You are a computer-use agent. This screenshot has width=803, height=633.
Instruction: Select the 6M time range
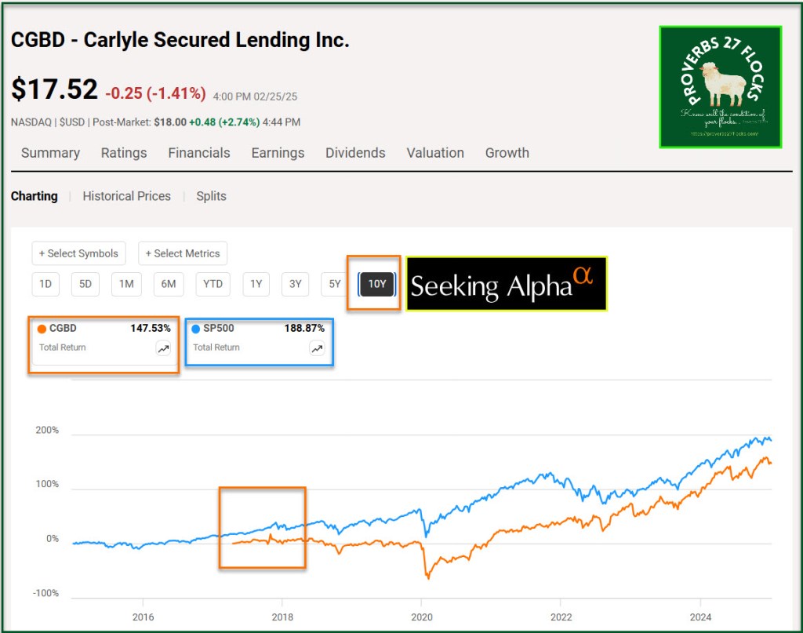pos(169,284)
